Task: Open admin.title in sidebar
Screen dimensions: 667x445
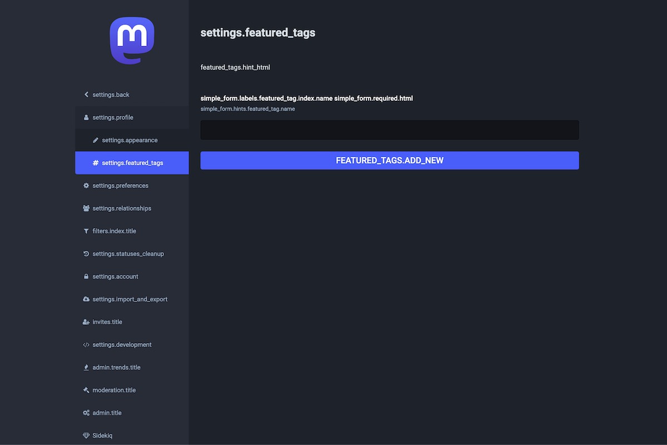Action: (107, 413)
